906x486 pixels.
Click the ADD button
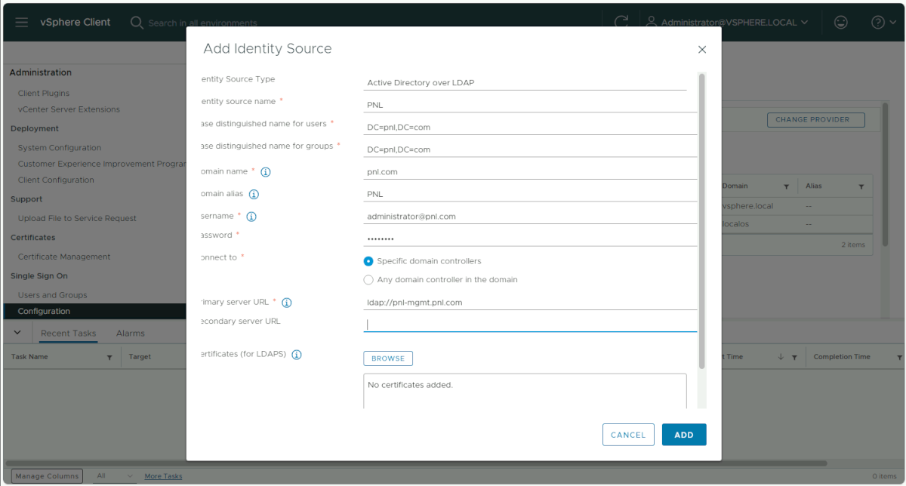[684, 435]
